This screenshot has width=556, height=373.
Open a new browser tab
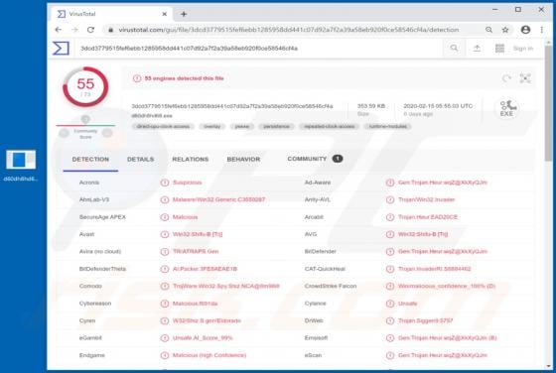[184, 14]
